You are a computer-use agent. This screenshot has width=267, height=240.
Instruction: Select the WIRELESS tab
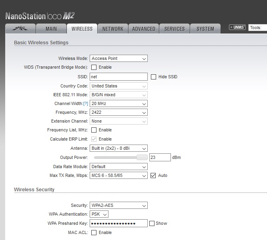[82, 29]
